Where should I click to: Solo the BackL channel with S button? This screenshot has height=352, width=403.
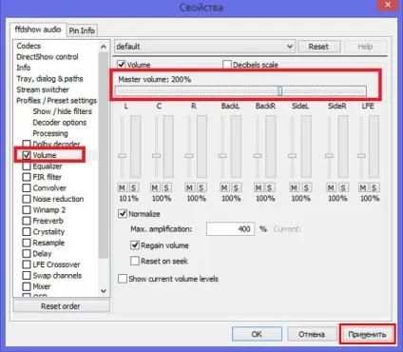(236, 187)
